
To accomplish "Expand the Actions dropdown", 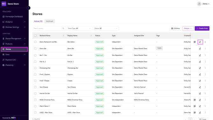I will (188, 28).
